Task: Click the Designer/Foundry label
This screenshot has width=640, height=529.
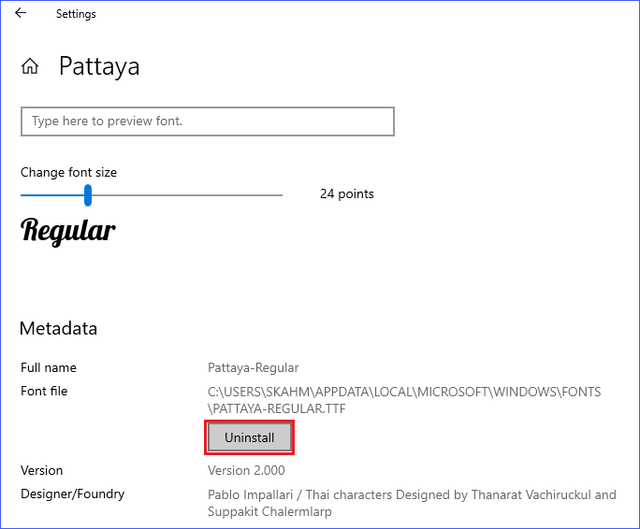Action: pos(73,493)
